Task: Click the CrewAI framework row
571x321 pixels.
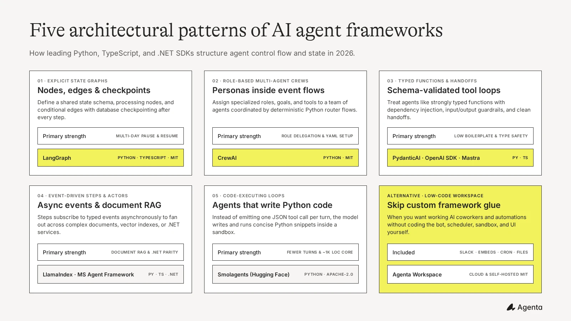Action: point(285,158)
